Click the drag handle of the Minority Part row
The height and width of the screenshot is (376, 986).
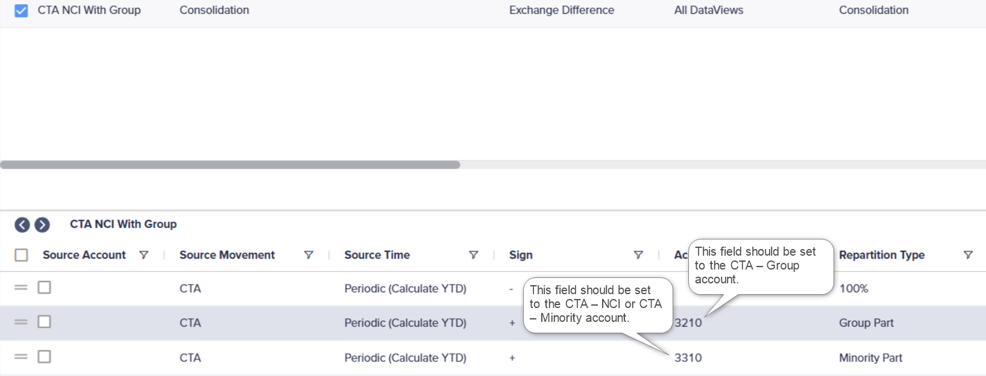pyautogui.click(x=21, y=357)
